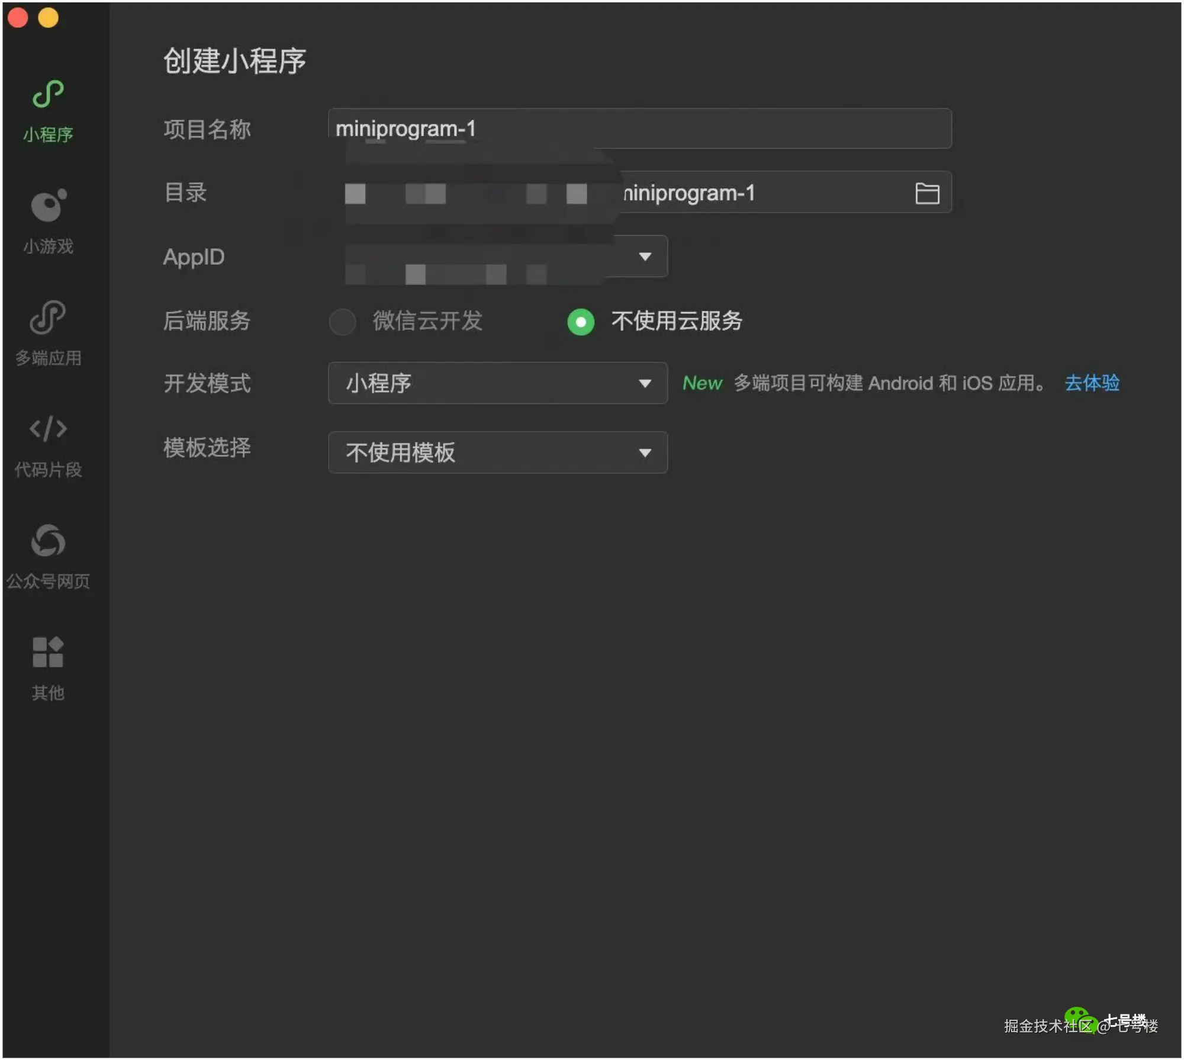
Task: Click the 去体验 link
Action: coord(1092,383)
